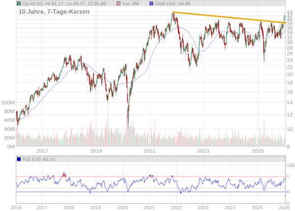Click the 100 label on RSI scale
The width and height of the screenshot is (295, 211).
point(291,165)
